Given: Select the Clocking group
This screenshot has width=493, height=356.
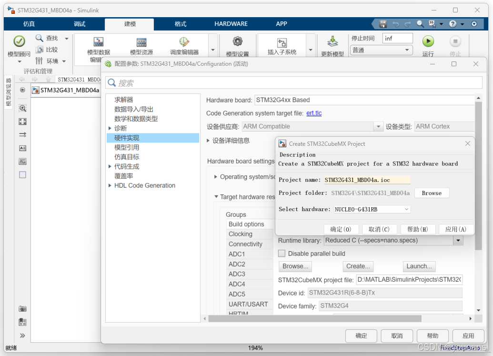Looking at the screenshot, I should pyautogui.click(x=250, y=234).
